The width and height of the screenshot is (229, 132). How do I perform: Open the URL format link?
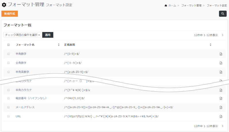pos(18,116)
